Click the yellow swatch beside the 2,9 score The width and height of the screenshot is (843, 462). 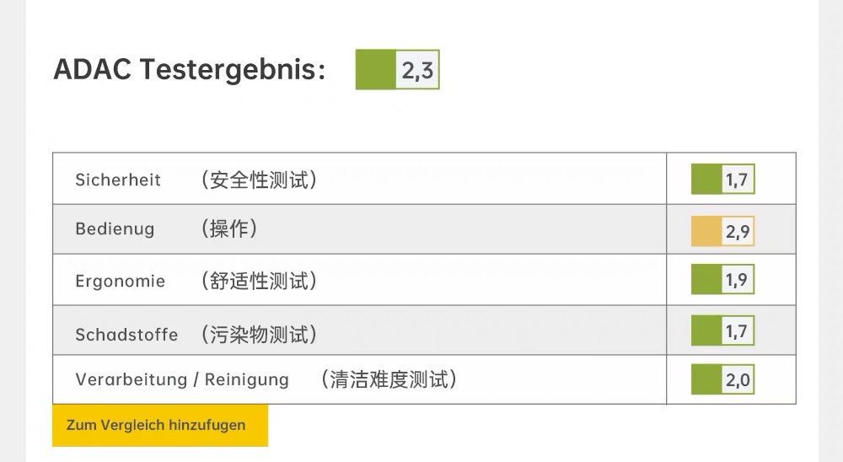pyautogui.click(x=706, y=230)
